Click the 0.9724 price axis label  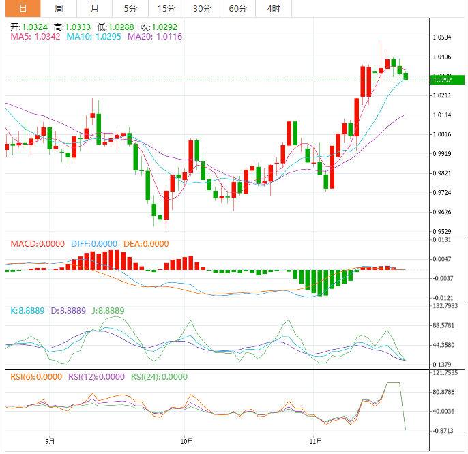click(x=442, y=193)
